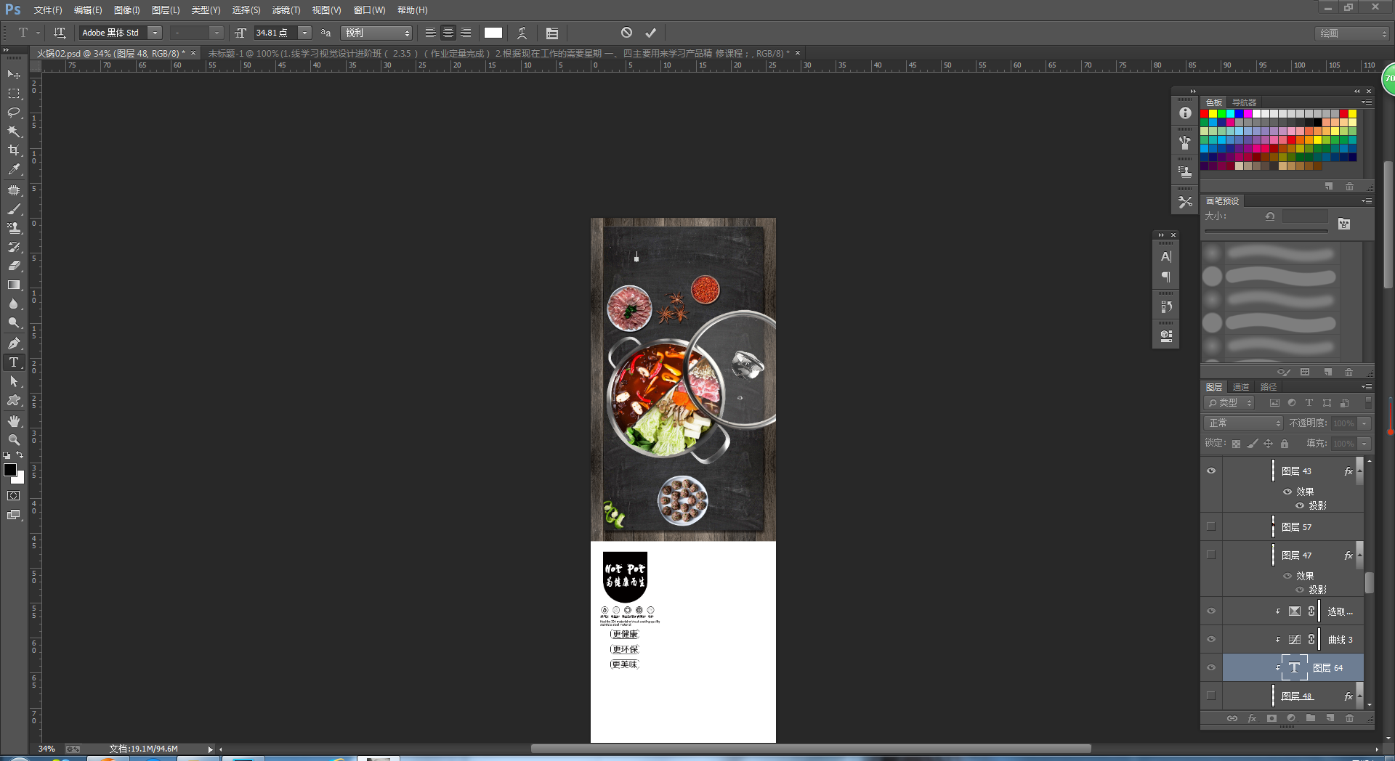Adjust the brush size slider
The height and width of the screenshot is (761, 1395).
(1266, 231)
